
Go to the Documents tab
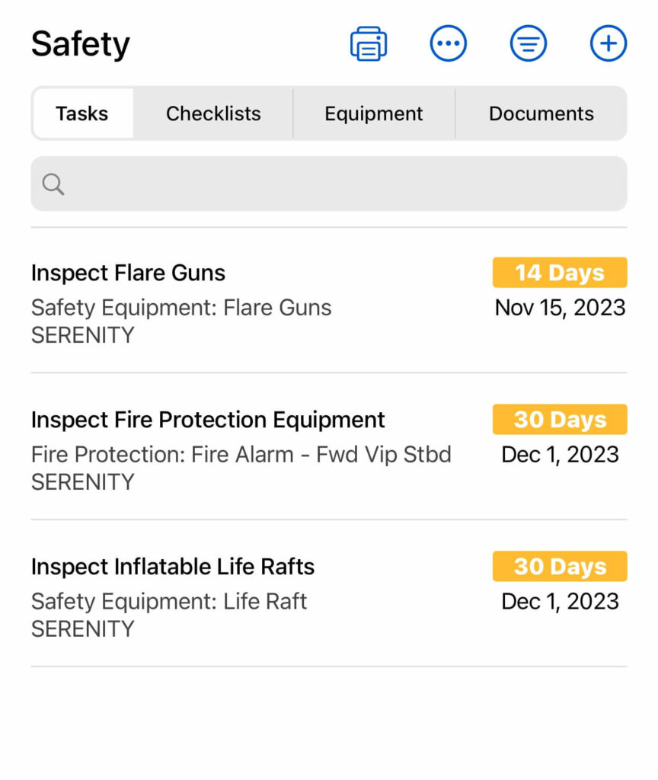coord(541,113)
